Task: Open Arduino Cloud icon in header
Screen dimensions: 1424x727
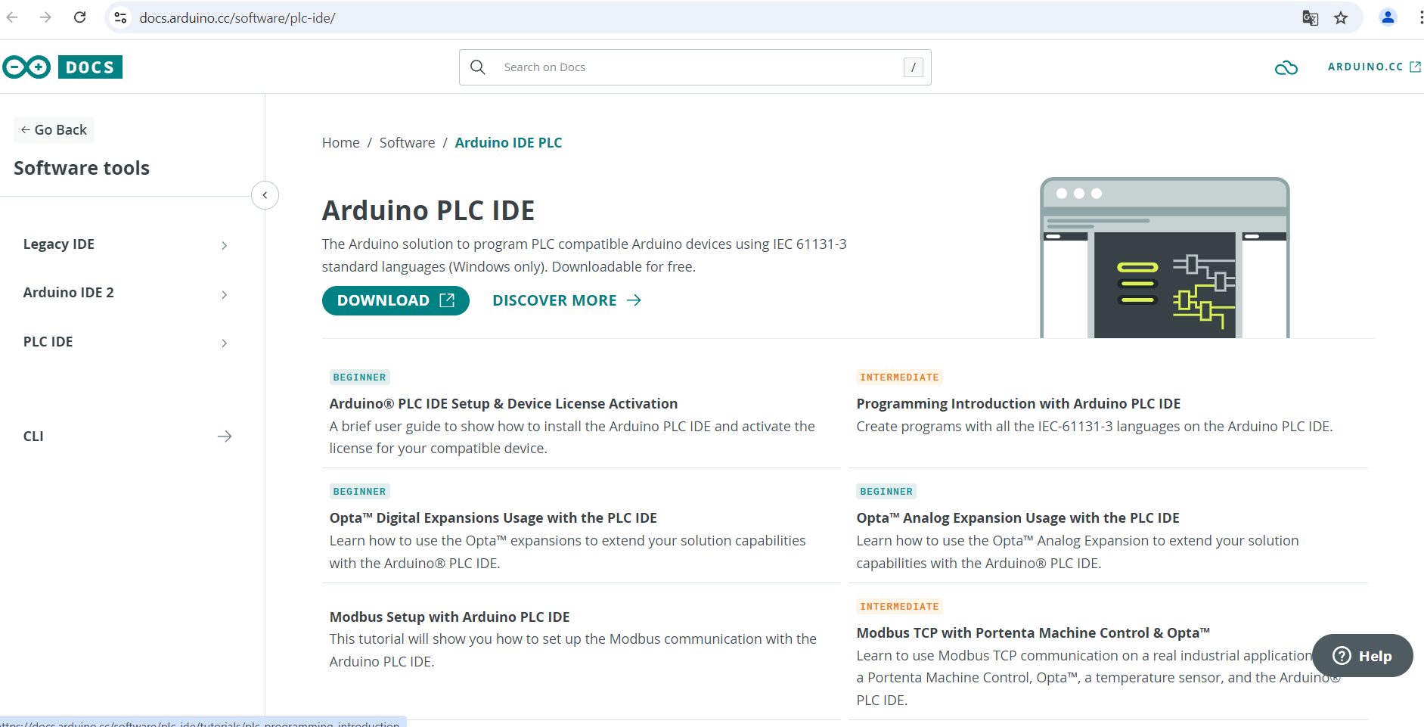Action: click(1286, 68)
